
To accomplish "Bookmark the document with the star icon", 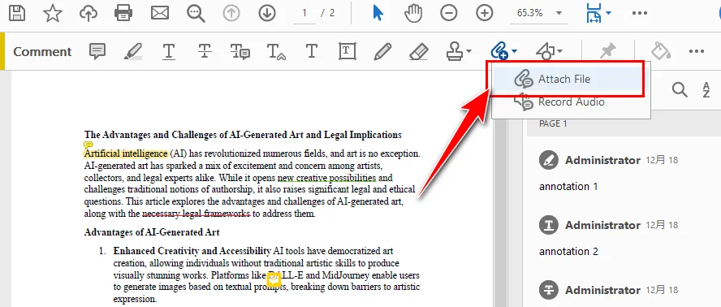I will 53,13.
